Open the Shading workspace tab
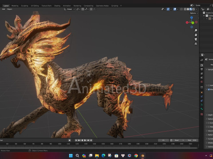The height and width of the screenshot is (159, 213). [57, 6]
